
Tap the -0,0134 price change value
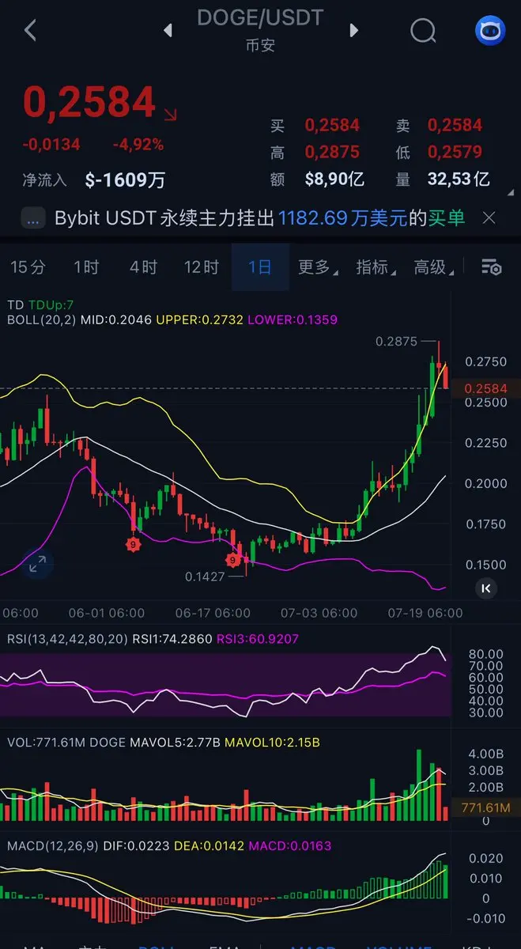coord(51,145)
